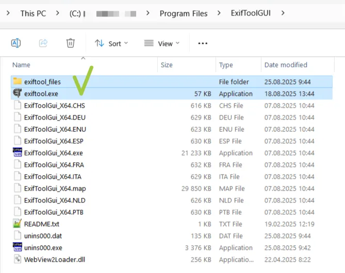Click the Rename toolbar icon
The height and width of the screenshot is (273, 345).
[x=16, y=43]
